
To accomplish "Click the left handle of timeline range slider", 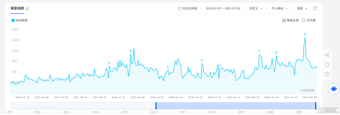I will tap(156, 106).
